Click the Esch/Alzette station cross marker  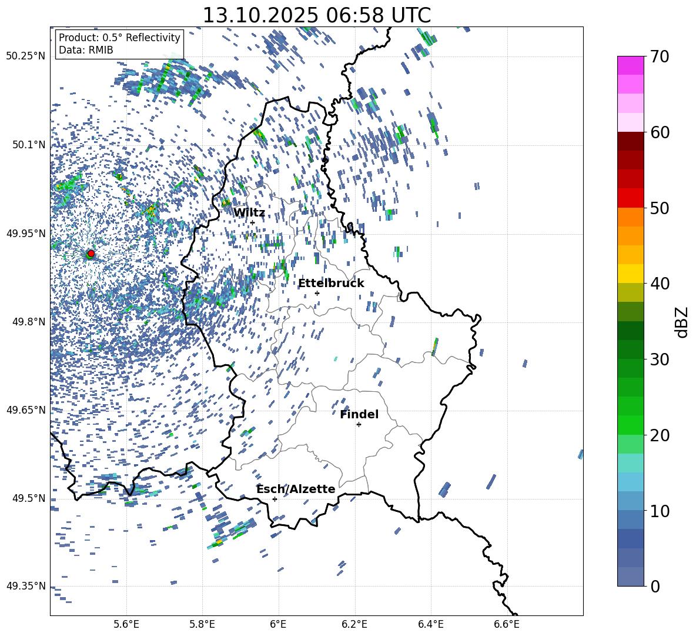click(x=275, y=499)
